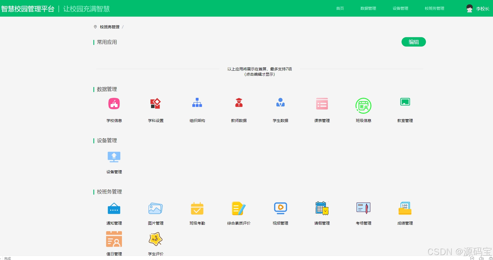Image resolution: width=493 pixels, height=260 pixels.
Task: Click the user avatar beside 李校长
Action: (469, 9)
